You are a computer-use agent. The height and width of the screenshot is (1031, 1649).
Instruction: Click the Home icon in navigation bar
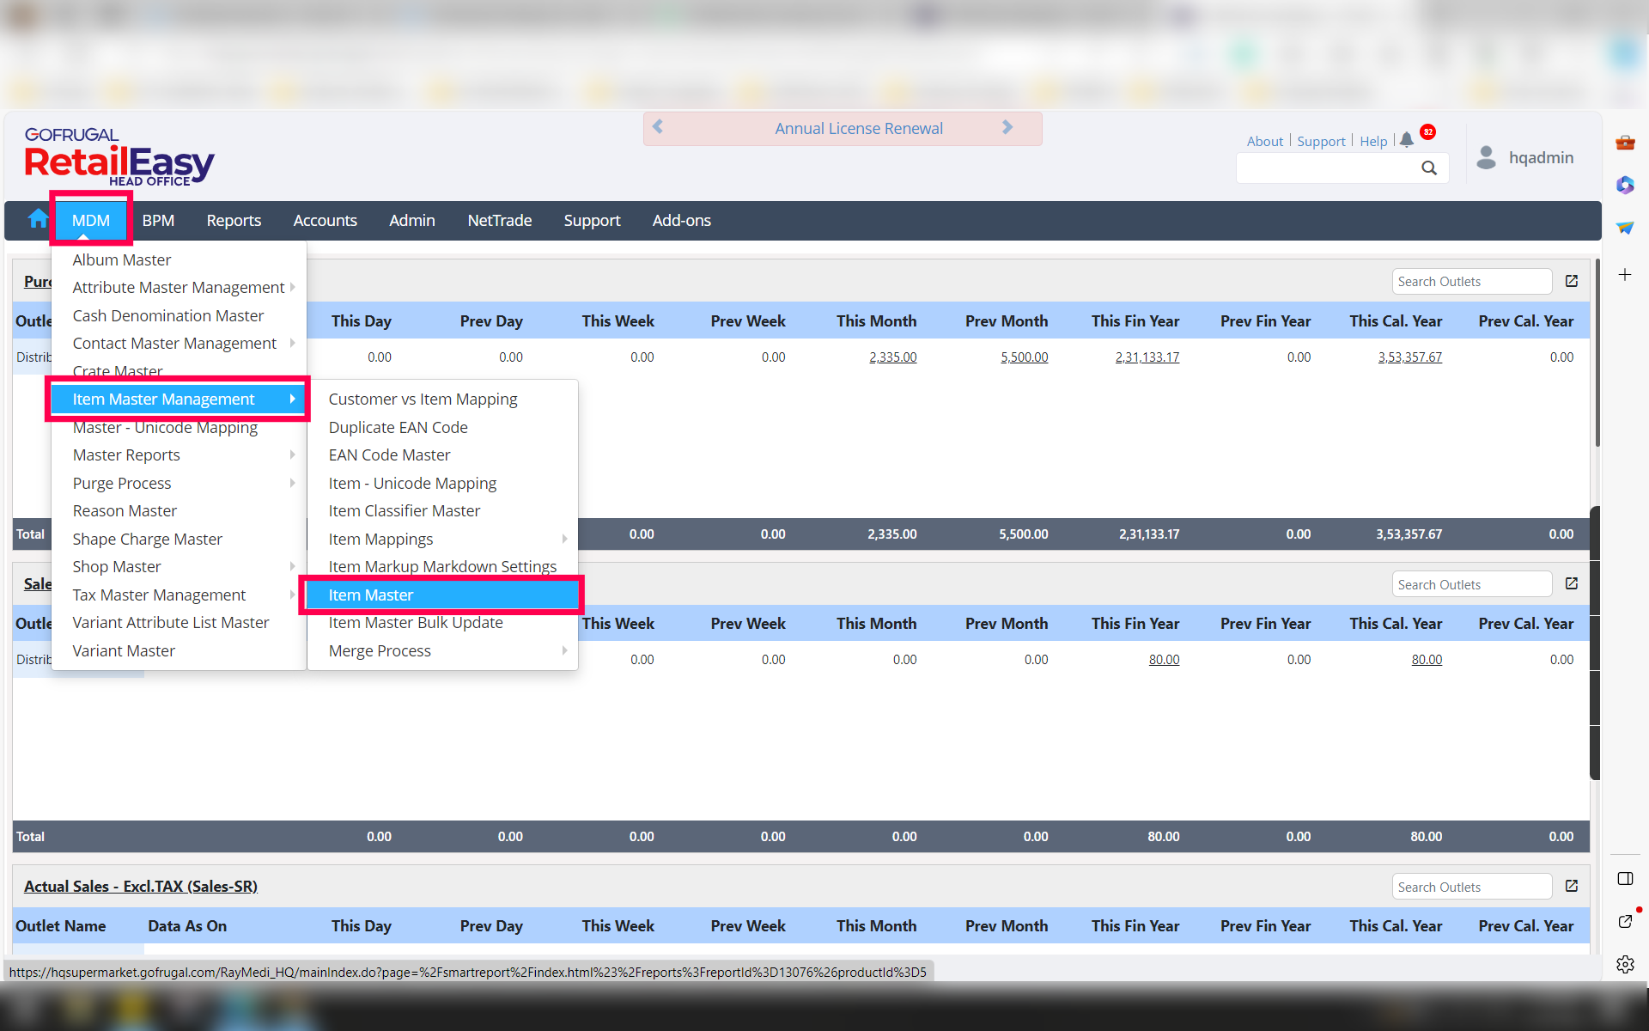[x=38, y=220]
